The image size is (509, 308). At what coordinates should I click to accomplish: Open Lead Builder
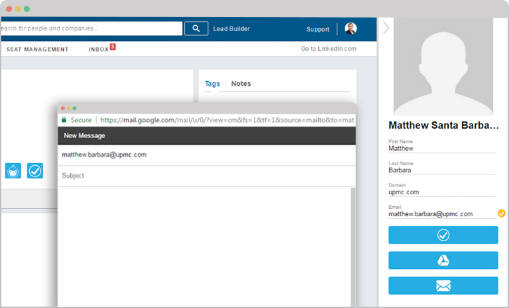[x=231, y=29]
